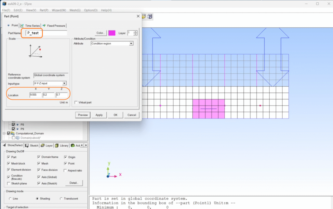Click the toolbar icon just right of the Part dialog
Image resolution: width=333 pixels, height=209 pixels.
pos(143,16)
